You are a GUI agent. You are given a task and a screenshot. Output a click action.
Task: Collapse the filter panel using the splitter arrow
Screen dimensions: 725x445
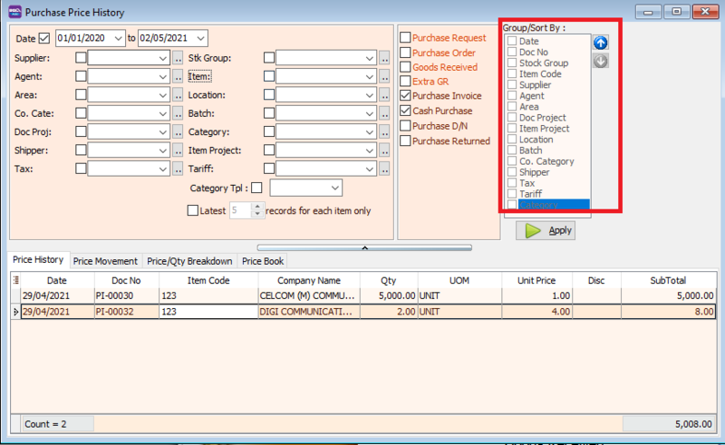[x=363, y=247]
